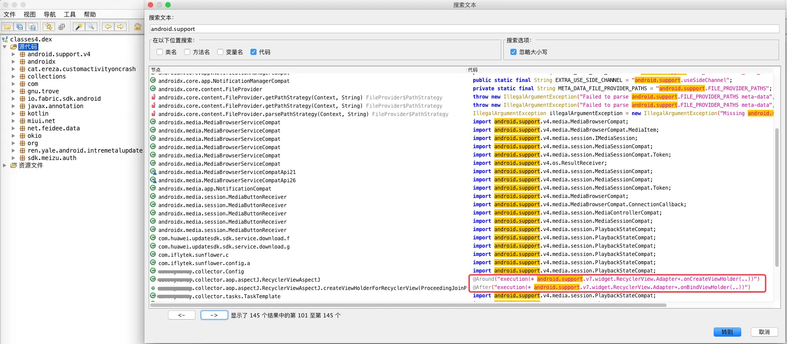Click the android.support.v4 package icon
The image size is (787, 344).
[x=22, y=54]
